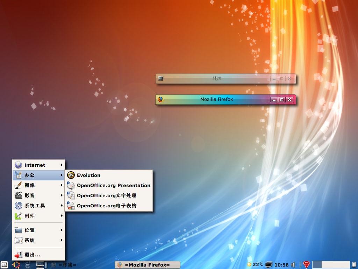The height and width of the screenshot is (269, 358).
Task: Open the trash icon at panel end
Action: click(x=354, y=265)
